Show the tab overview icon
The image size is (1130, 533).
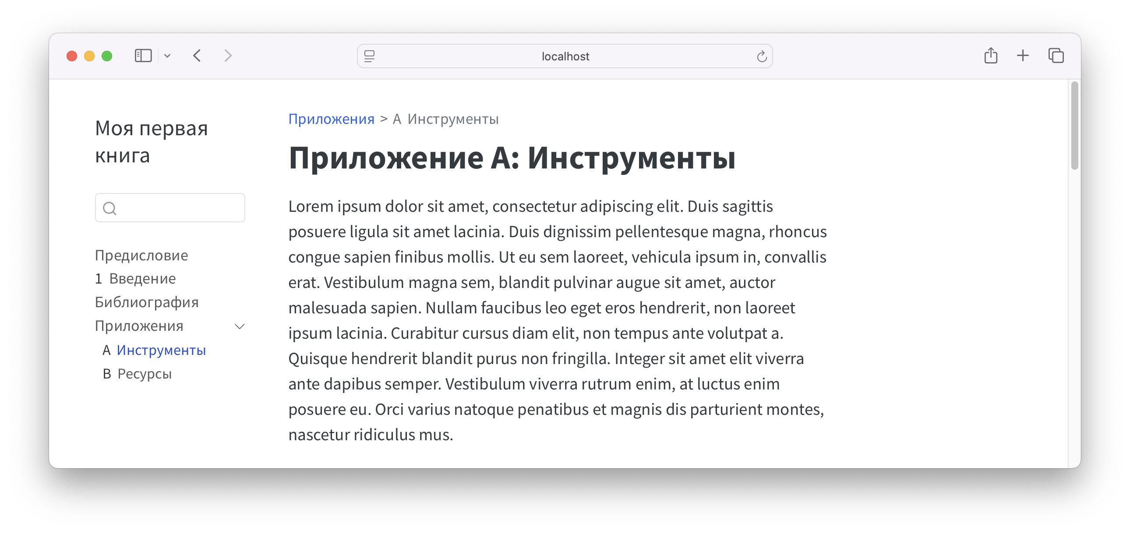click(1056, 56)
